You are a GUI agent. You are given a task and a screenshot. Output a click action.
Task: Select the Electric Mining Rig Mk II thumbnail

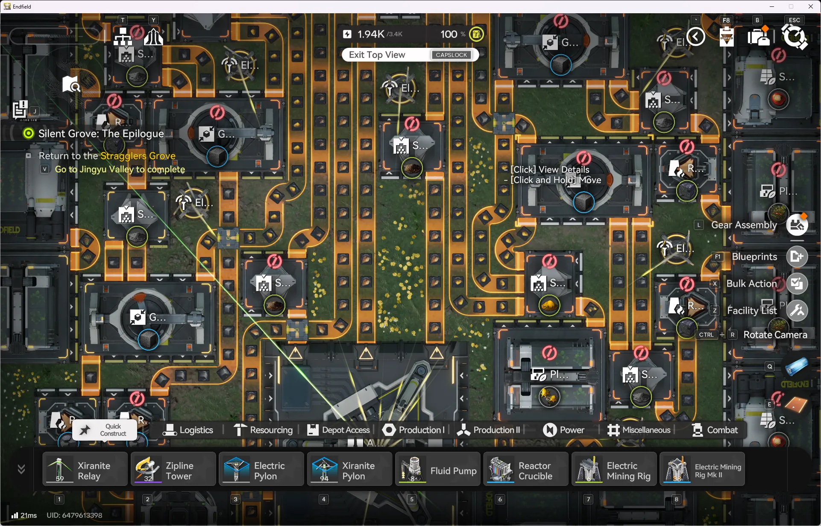[677, 469]
